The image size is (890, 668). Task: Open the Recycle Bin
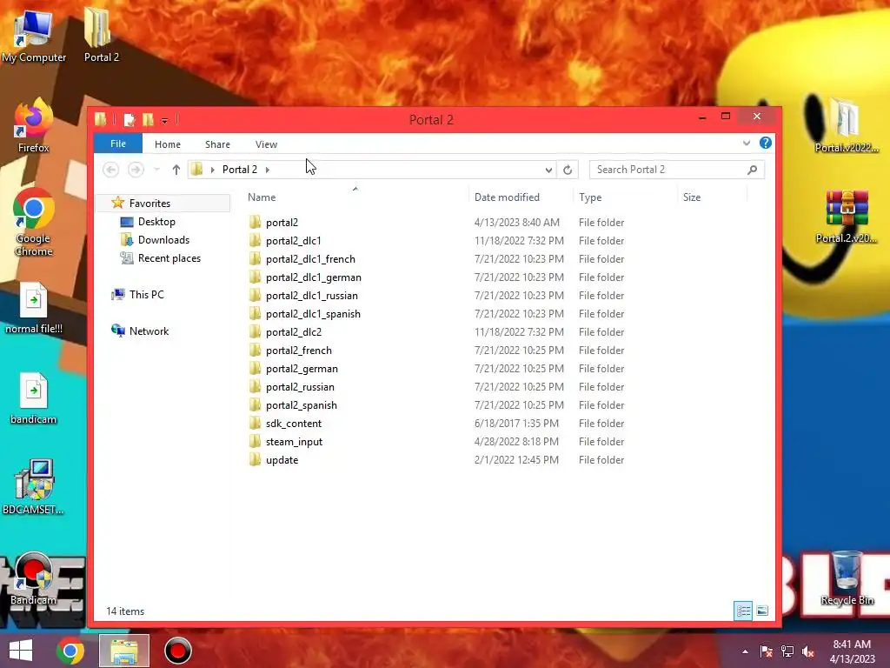tap(847, 578)
